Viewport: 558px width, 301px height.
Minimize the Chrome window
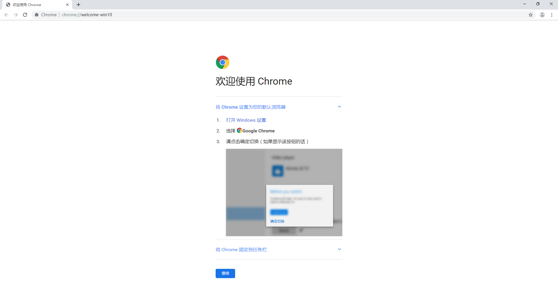[525, 4]
